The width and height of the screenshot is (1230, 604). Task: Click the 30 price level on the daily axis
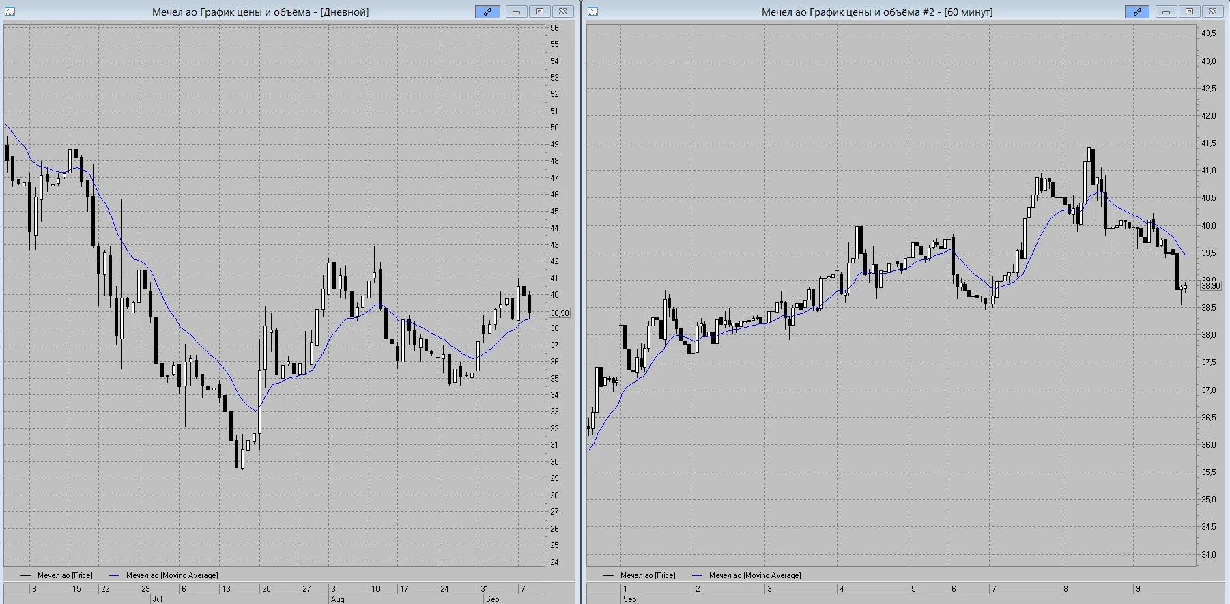[x=554, y=462]
